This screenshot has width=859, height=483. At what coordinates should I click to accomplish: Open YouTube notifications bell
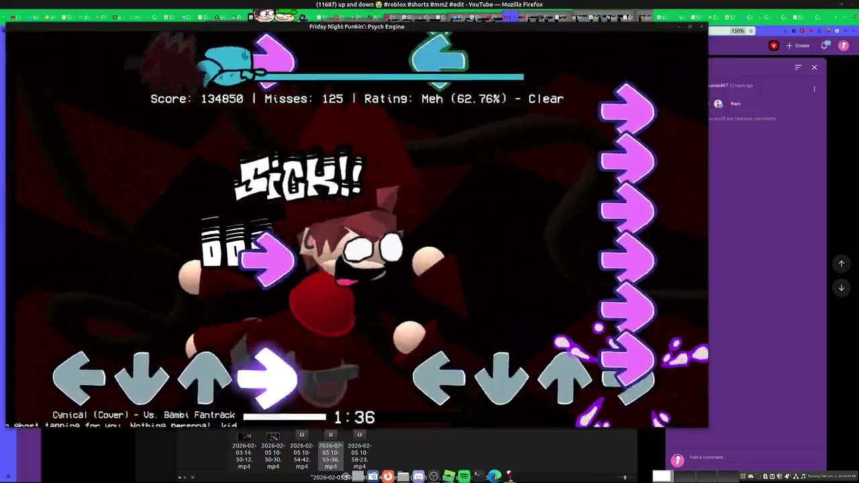[x=825, y=46]
